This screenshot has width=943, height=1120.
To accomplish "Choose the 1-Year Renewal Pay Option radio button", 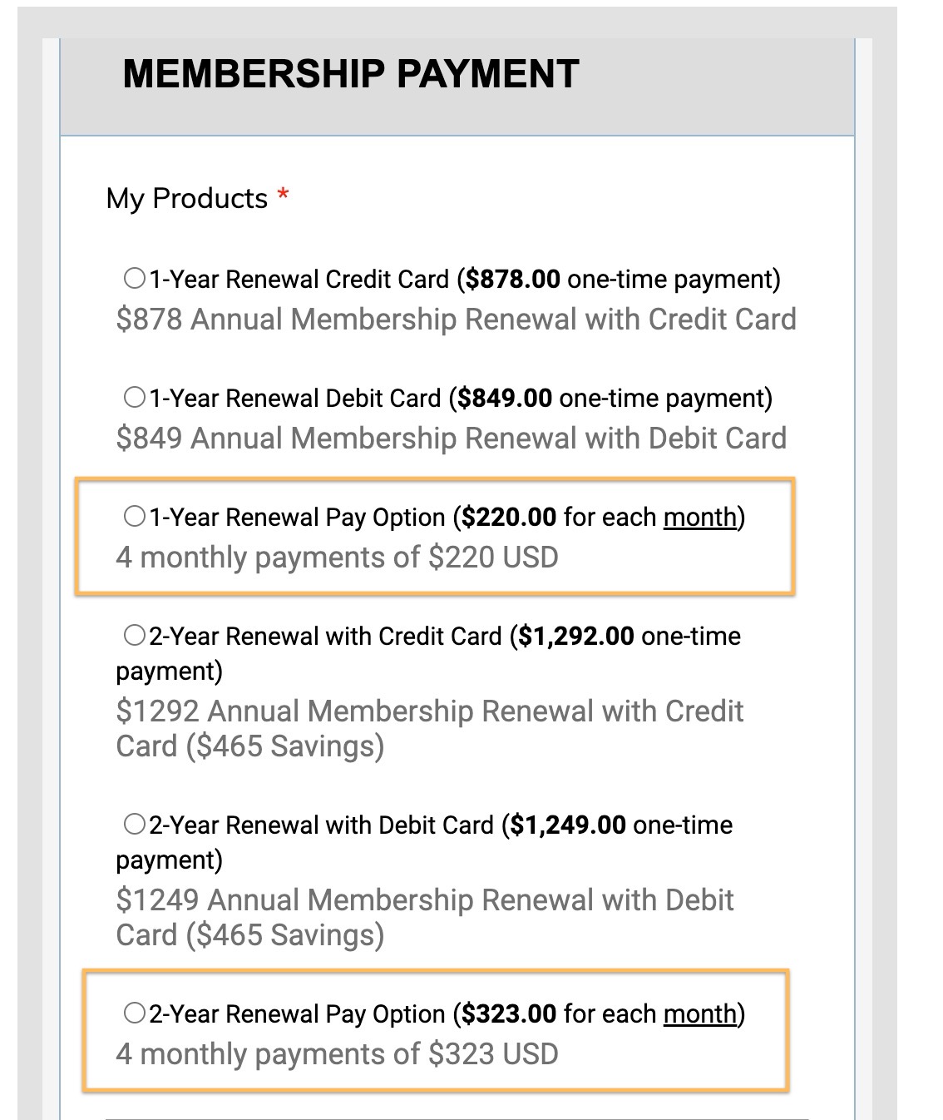I will click(135, 516).
